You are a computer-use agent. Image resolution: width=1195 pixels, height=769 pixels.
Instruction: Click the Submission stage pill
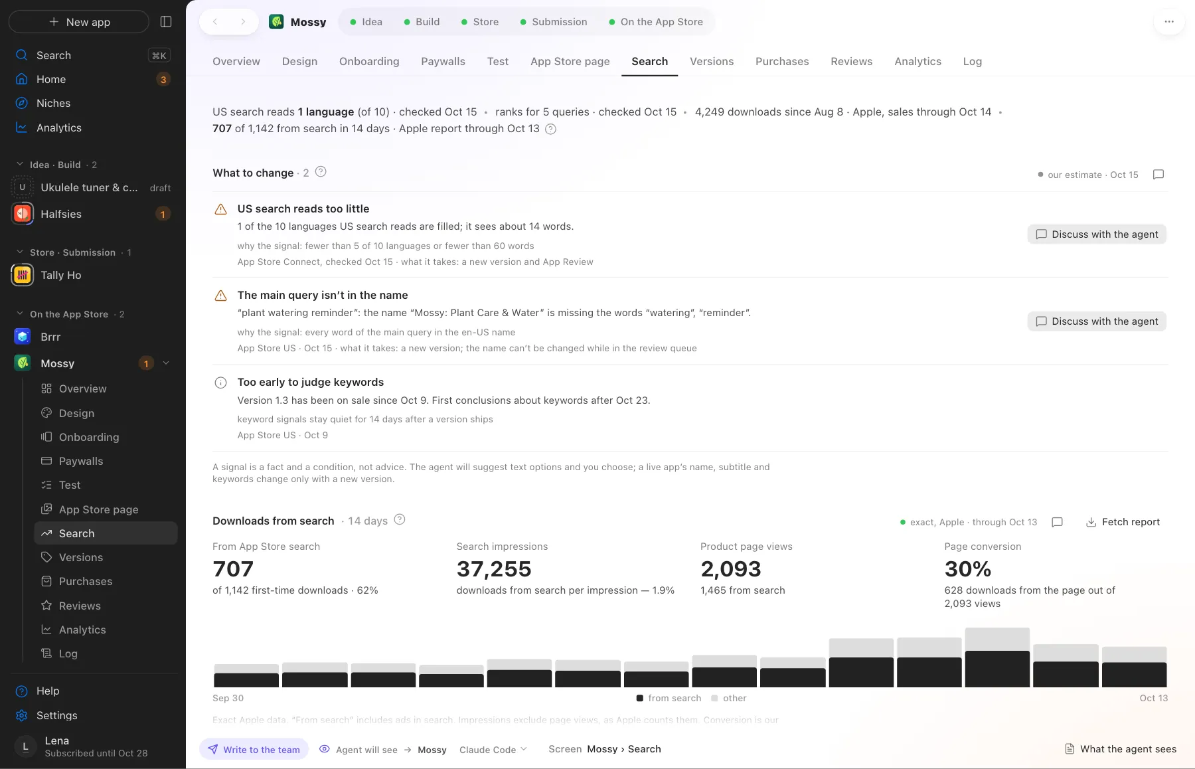[553, 22]
